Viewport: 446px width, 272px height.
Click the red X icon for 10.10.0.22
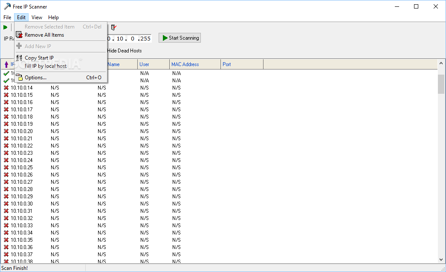[x=6, y=146]
